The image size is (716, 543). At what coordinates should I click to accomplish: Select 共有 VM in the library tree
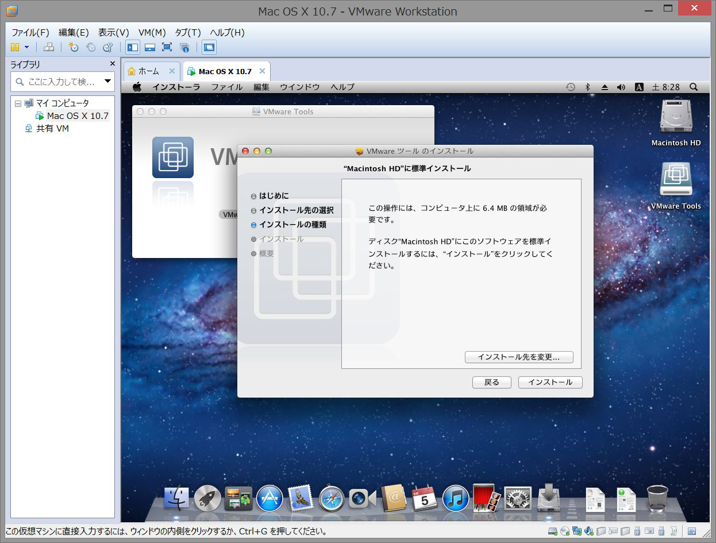(52, 128)
